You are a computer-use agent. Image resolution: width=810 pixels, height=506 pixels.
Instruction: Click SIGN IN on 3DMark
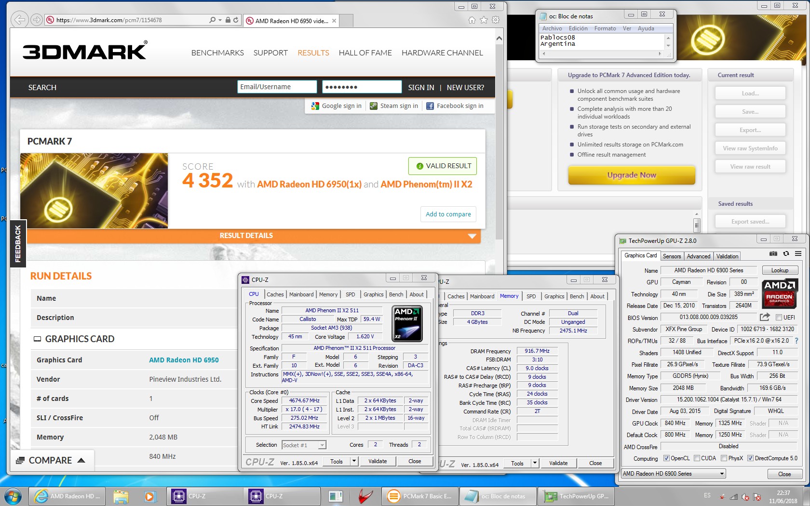[421, 88]
